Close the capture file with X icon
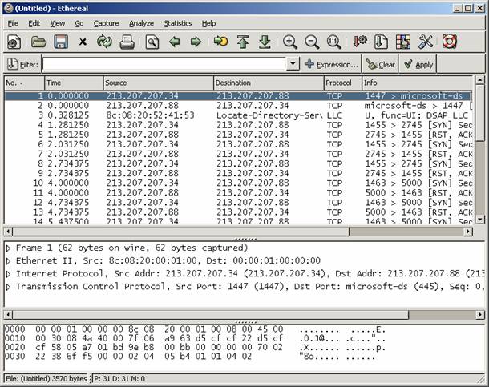This screenshot has height=387, width=489. (83, 42)
